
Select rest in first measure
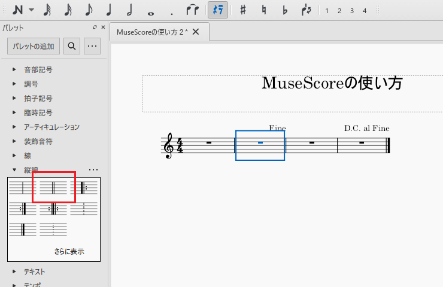tap(209, 142)
